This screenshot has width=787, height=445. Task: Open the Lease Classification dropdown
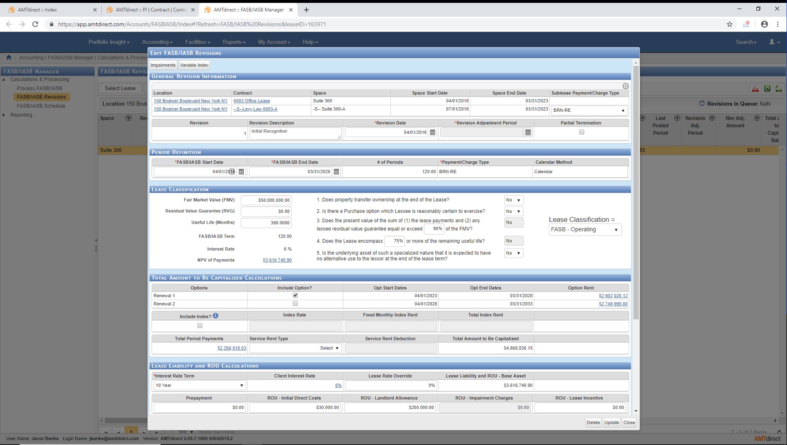pyautogui.click(x=585, y=230)
